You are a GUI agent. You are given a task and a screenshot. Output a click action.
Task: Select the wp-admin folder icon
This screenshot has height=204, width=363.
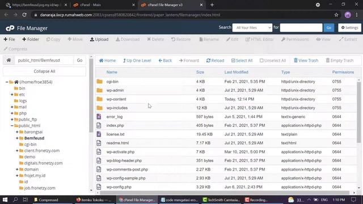pos(100,90)
